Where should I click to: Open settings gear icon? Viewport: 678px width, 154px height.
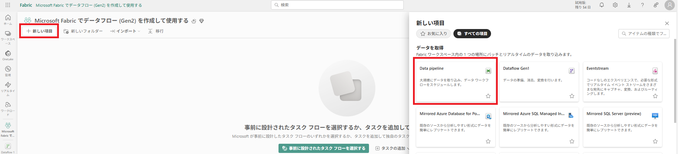click(x=615, y=5)
